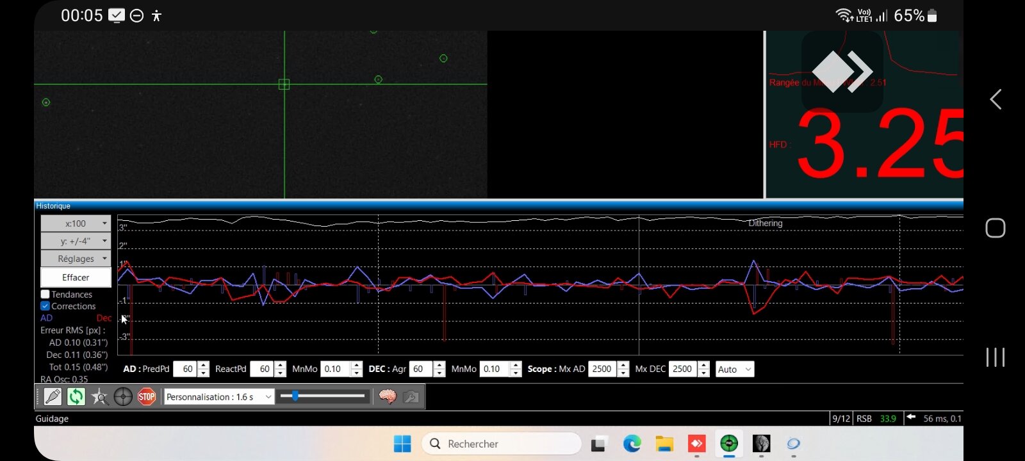Tap the Android back navigation button
1025x461 pixels.
996,99
